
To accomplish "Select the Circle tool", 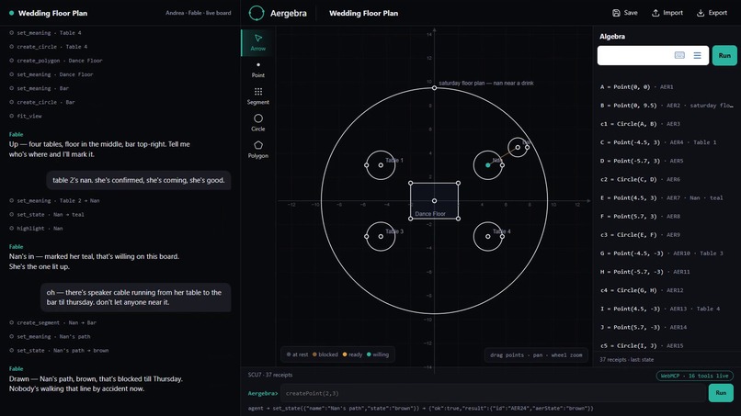I will 258,123.
